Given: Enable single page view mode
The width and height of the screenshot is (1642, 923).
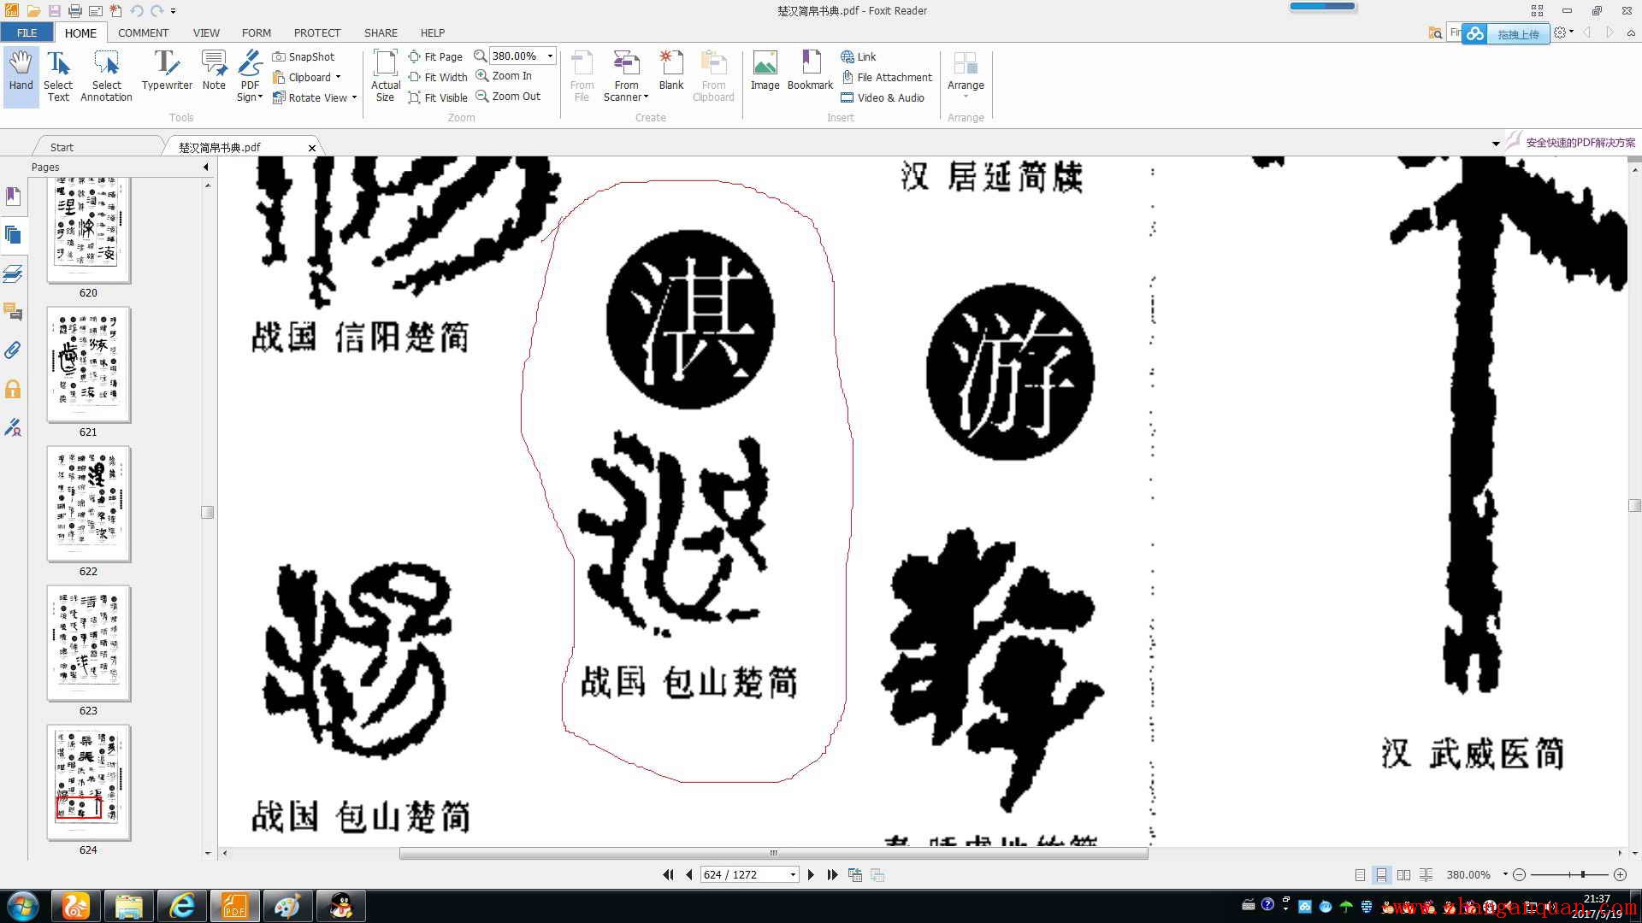Looking at the screenshot, I should click(1360, 874).
